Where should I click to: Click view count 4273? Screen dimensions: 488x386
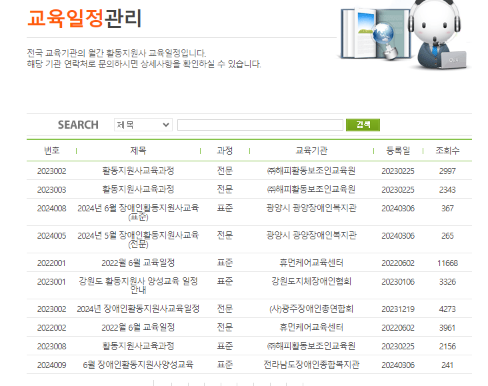447,309
